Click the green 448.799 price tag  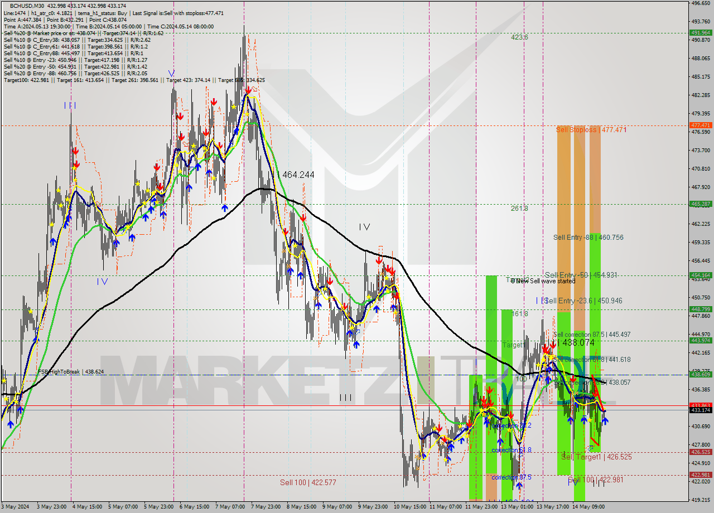[x=701, y=309]
